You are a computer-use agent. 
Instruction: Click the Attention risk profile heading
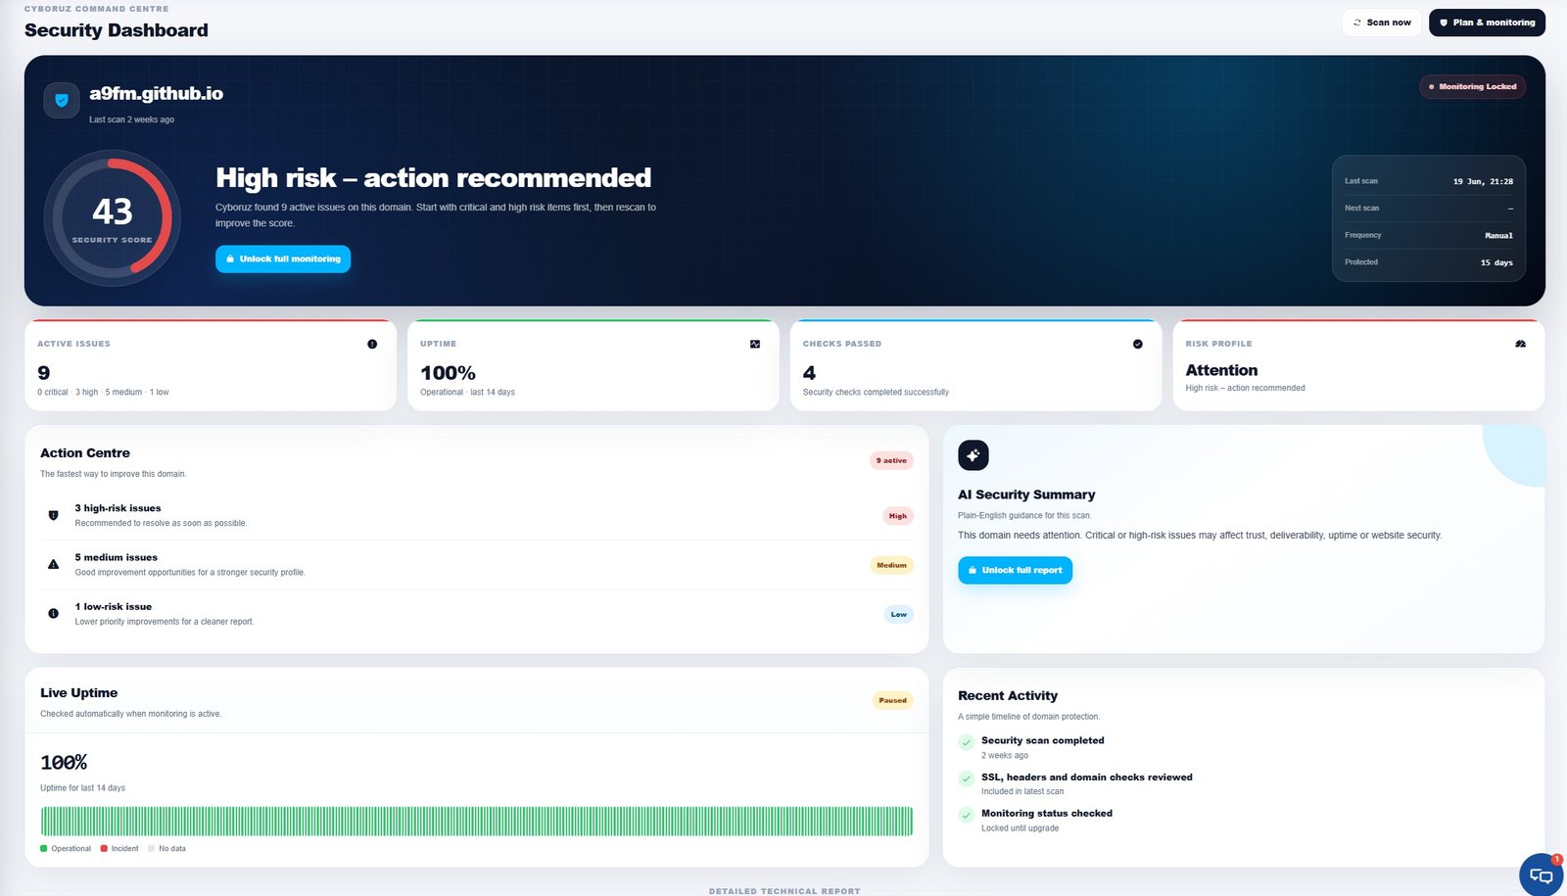point(1221,370)
